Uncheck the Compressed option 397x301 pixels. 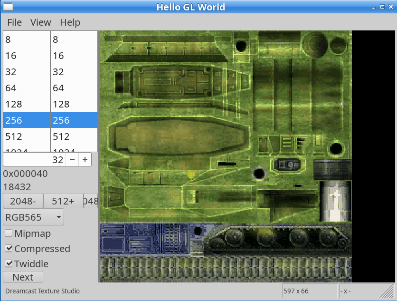click(38, 249)
